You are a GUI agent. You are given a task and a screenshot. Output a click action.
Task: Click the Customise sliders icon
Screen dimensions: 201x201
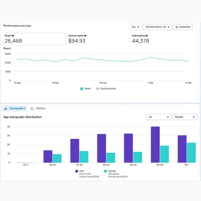177,27
